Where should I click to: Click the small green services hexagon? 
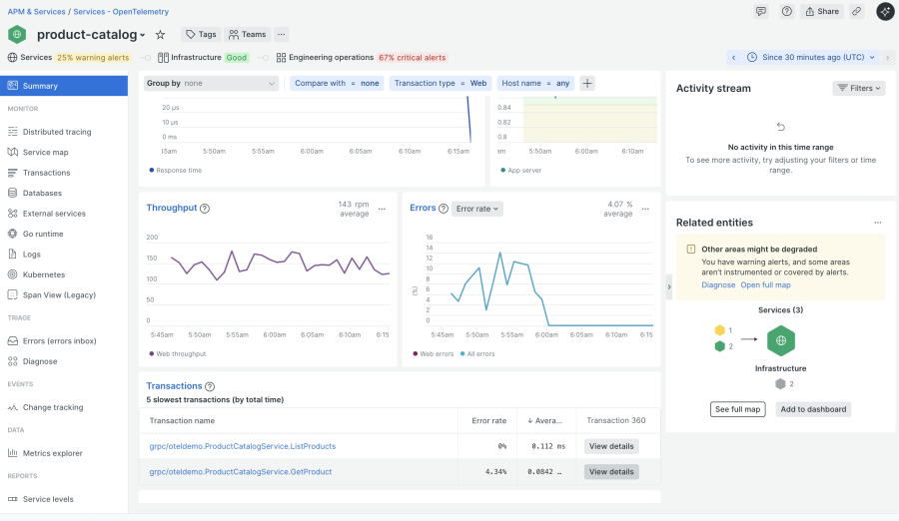pyautogui.click(x=719, y=346)
